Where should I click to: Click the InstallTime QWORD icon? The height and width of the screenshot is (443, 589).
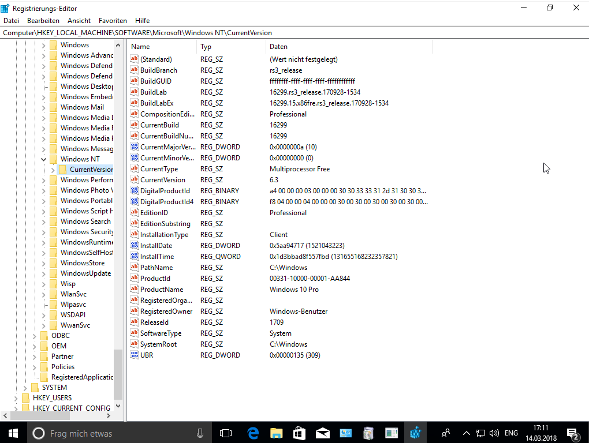pyautogui.click(x=135, y=256)
